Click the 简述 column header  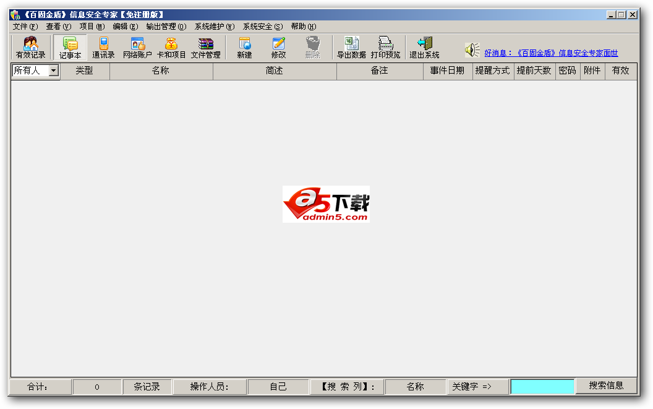coord(275,71)
